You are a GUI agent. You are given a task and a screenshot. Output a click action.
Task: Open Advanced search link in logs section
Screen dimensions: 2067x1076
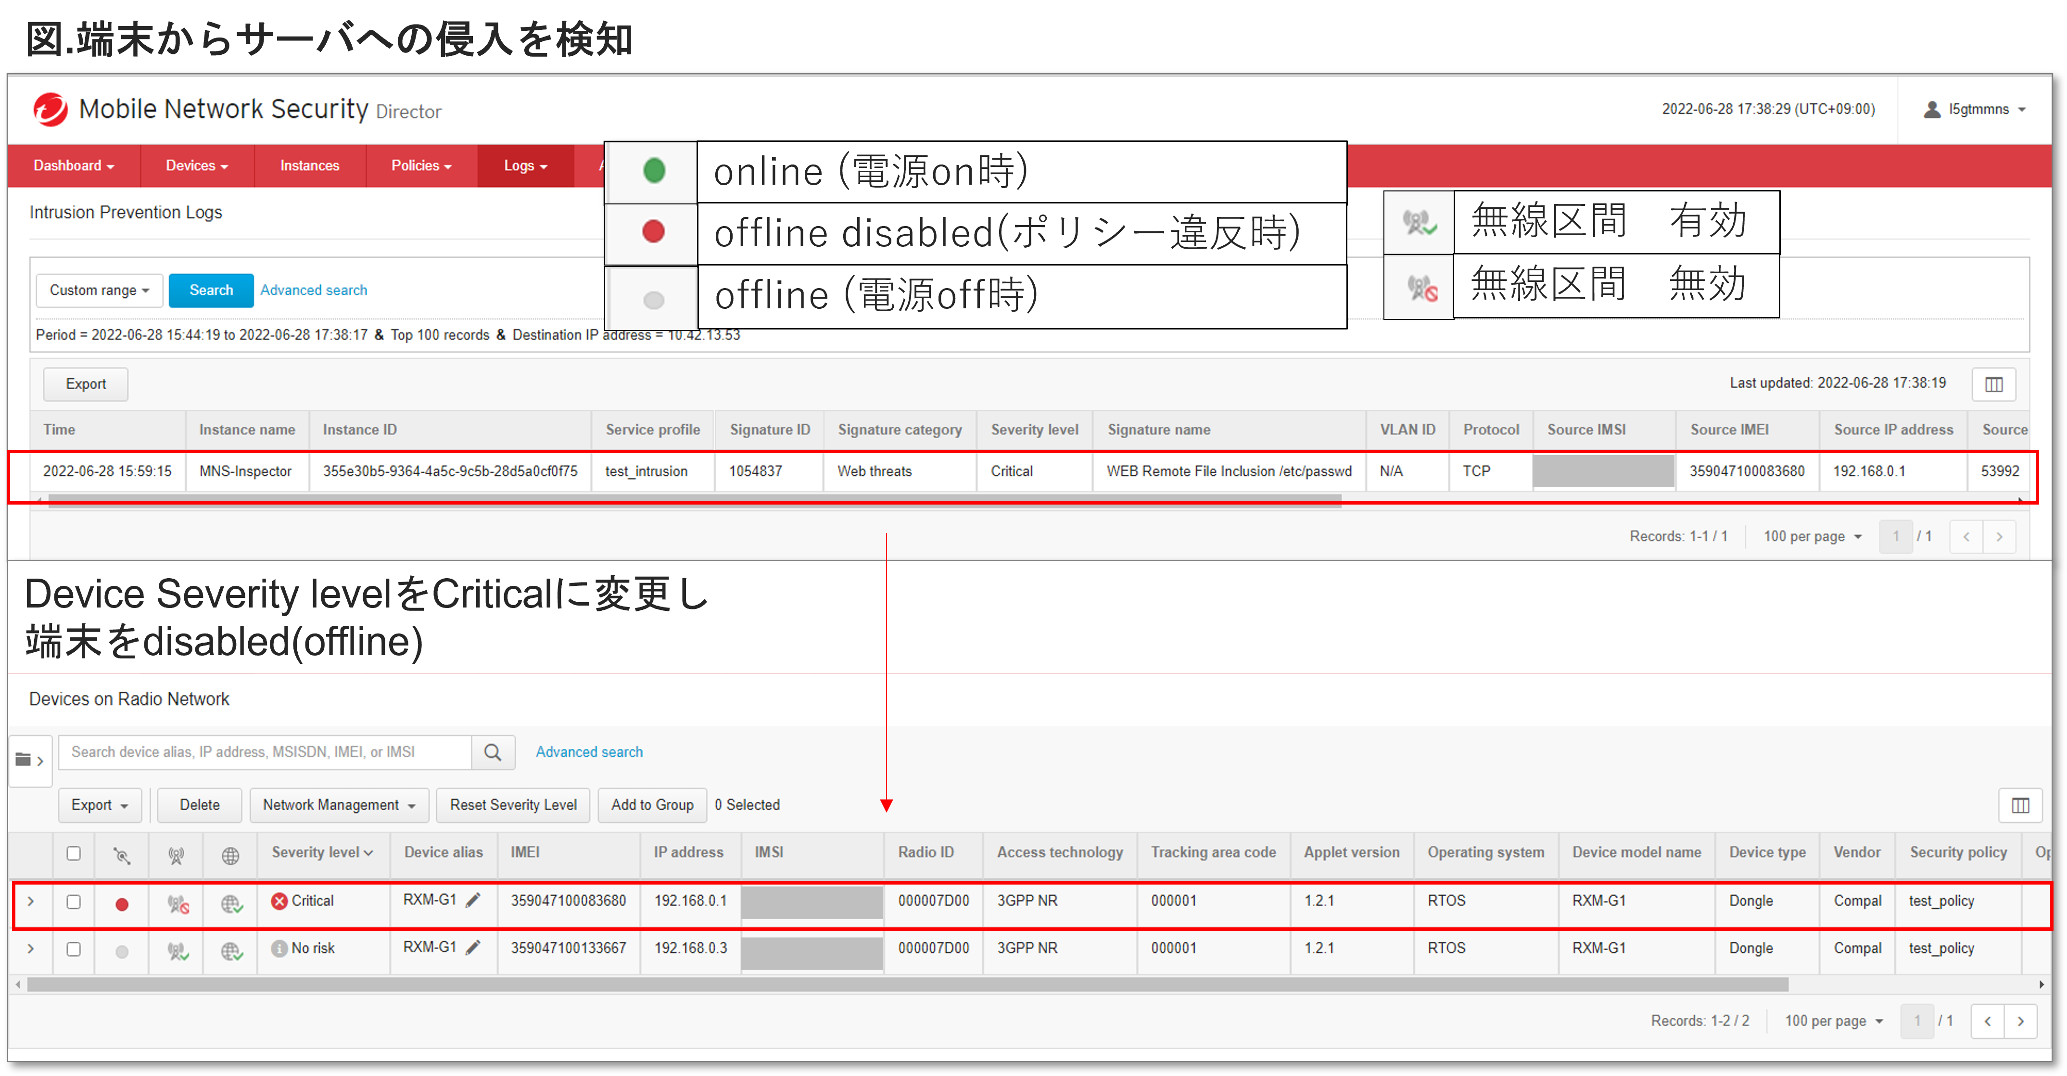pos(313,290)
